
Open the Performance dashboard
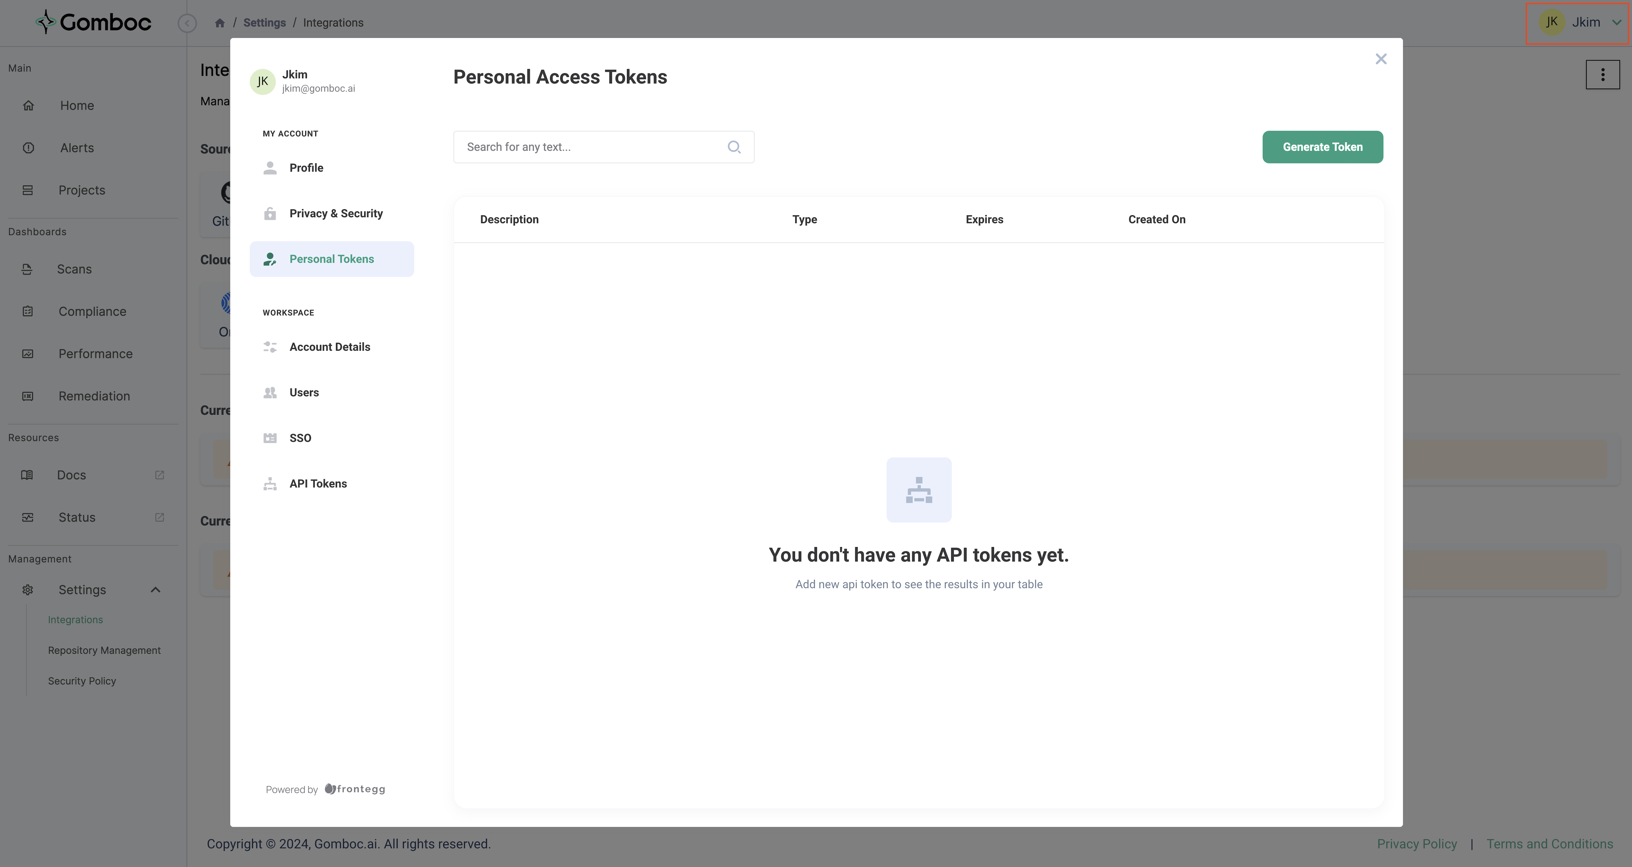96,354
